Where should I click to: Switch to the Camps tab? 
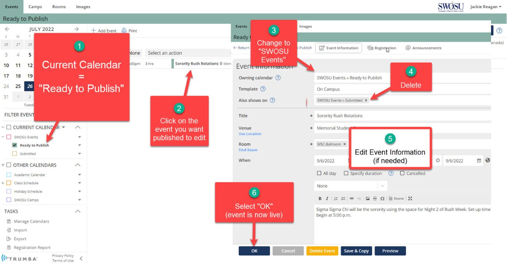(x=35, y=7)
